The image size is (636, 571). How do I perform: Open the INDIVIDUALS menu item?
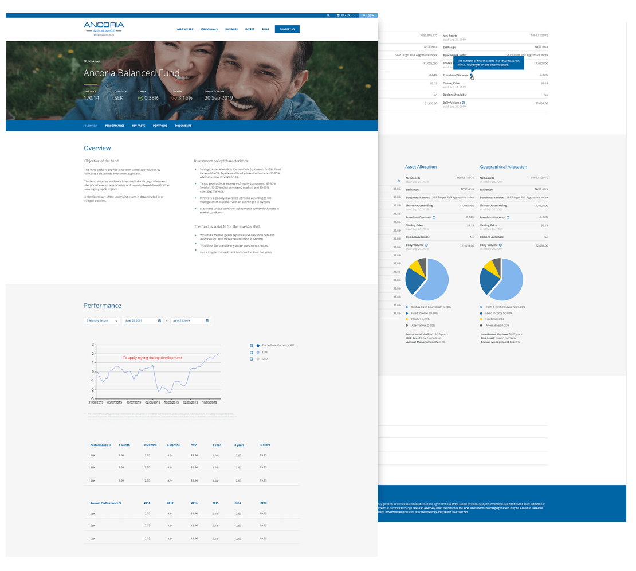coord(209,29)
